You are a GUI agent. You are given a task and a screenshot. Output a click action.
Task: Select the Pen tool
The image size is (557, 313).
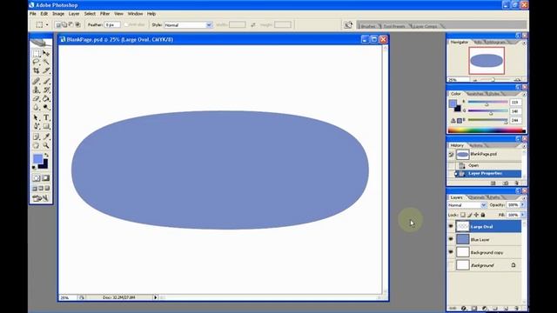[x=37, y=126]
